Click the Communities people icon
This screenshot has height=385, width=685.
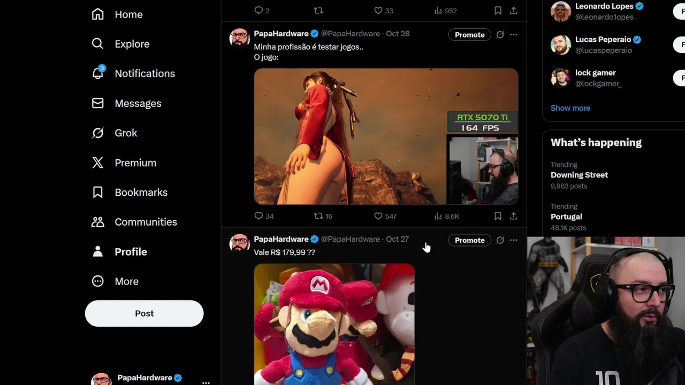coord(97,222)
